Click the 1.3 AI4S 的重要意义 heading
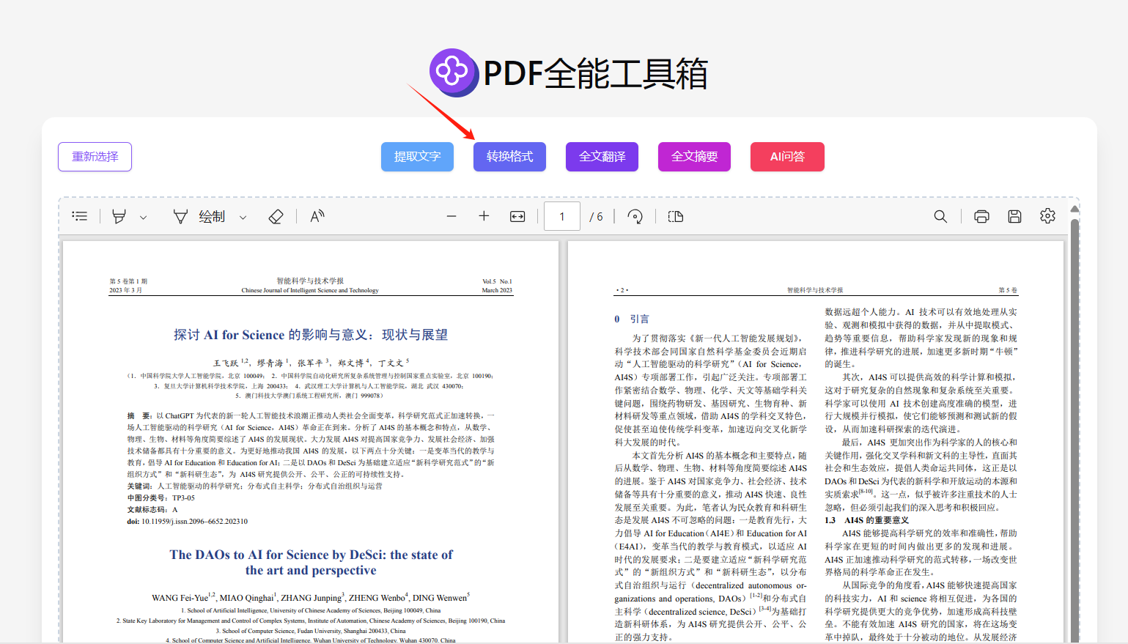Image resolution: width=1128 pixels, height=644 pixels. [866, 520]
